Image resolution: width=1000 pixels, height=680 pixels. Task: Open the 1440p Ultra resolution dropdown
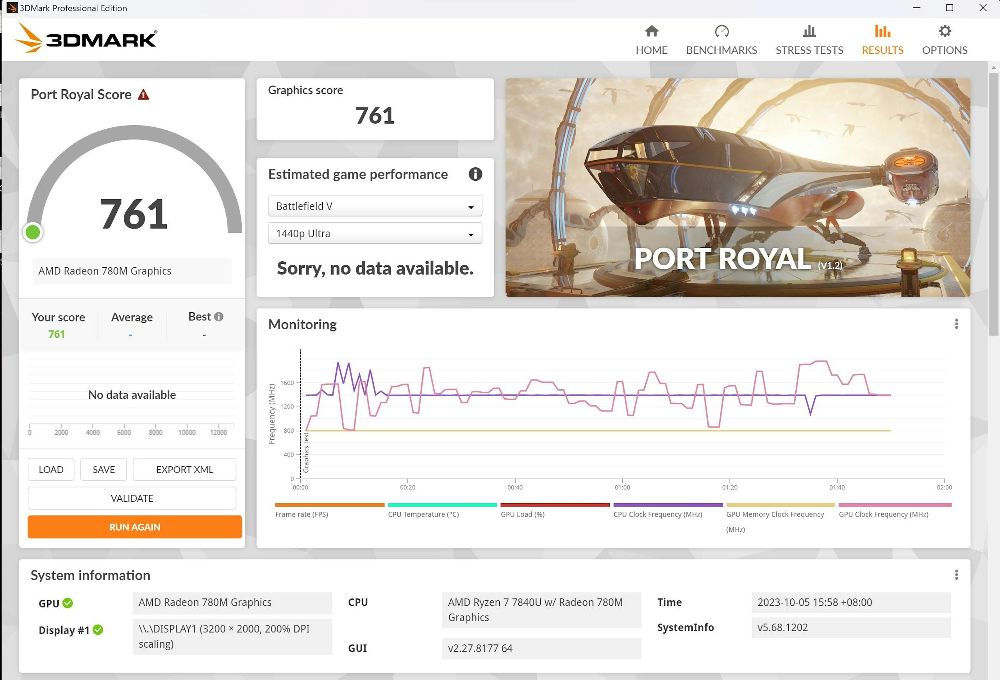point(375,233)
